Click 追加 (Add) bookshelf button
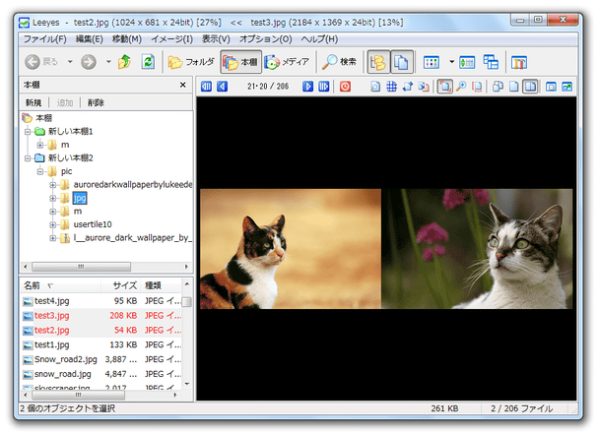Viewport: 598px width, 434px height. point(65,102)
